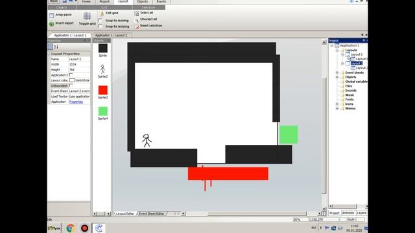
Task: Click the save icon in quick access toolbar
Action: (x=65, y=1)
